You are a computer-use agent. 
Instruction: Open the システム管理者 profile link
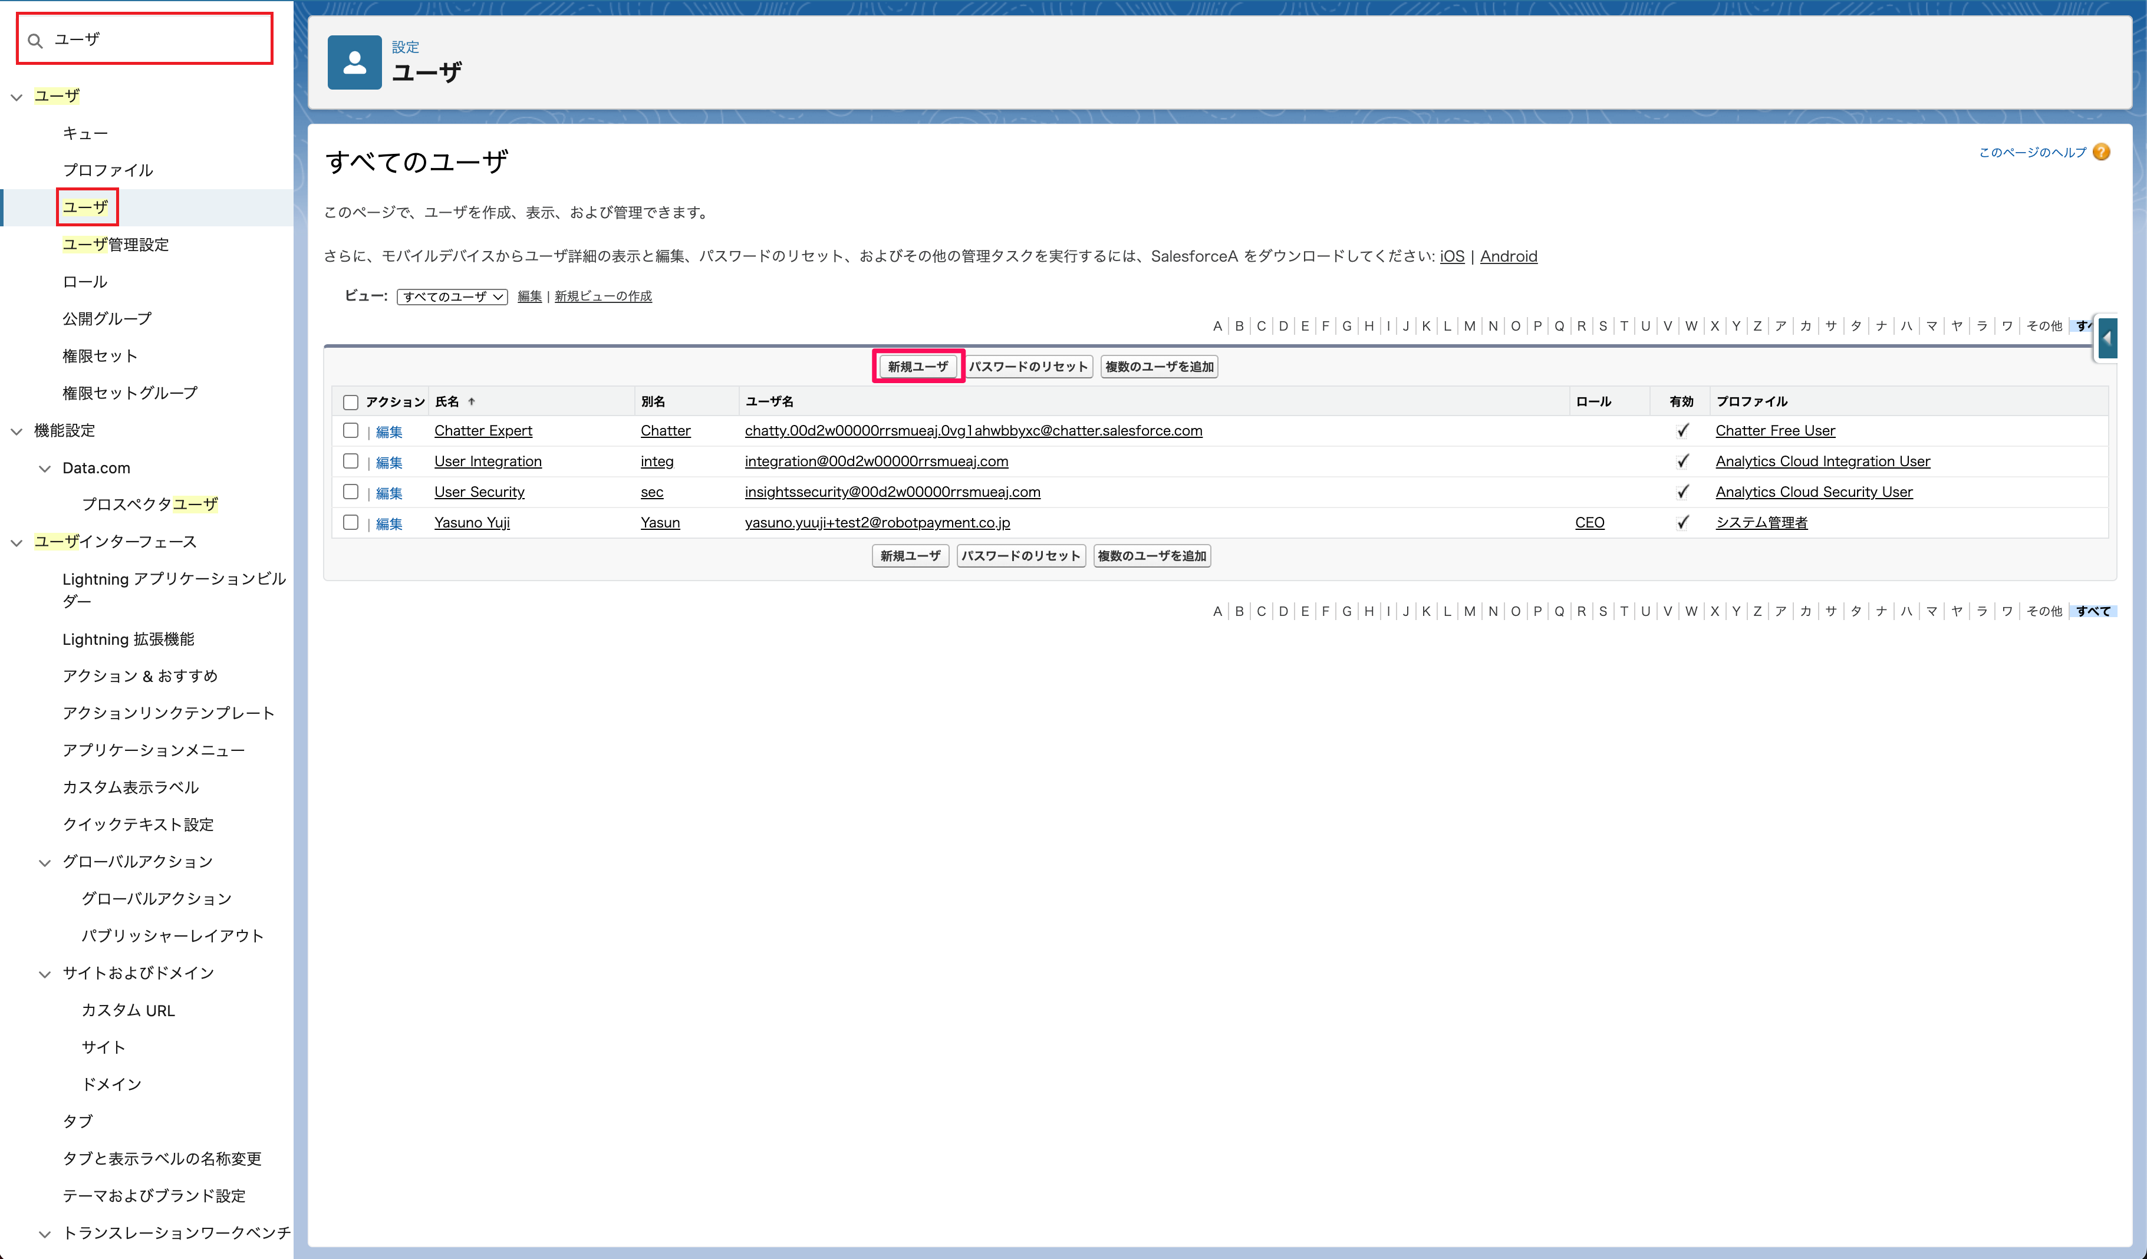tap(1761, 522)
